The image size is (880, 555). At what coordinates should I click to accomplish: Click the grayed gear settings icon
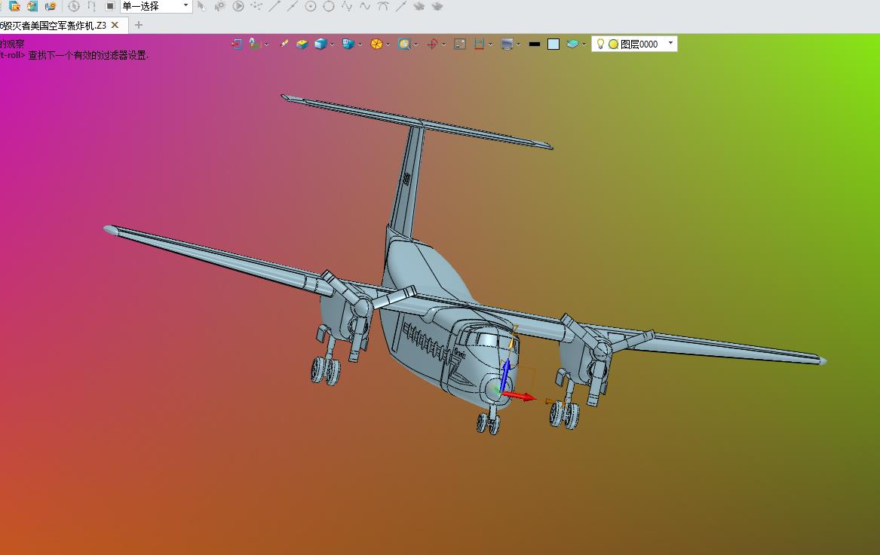tap(220, 6)
